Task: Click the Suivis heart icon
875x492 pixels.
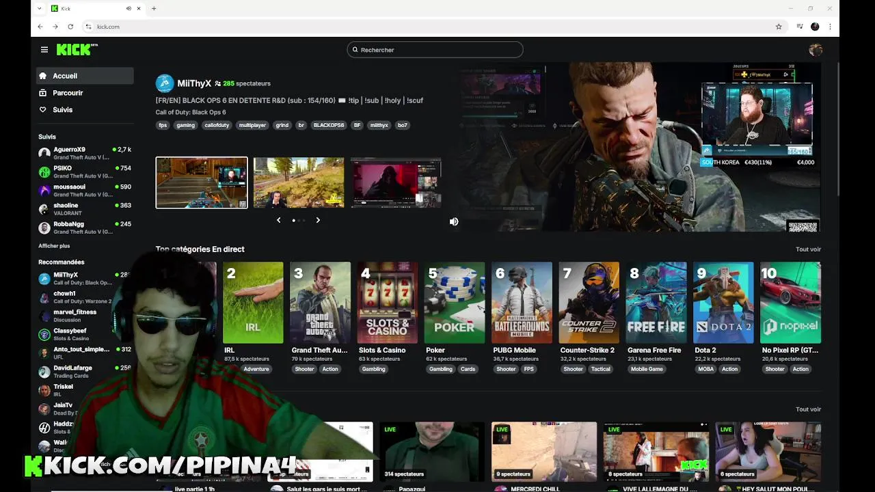Action: (43, 109)
